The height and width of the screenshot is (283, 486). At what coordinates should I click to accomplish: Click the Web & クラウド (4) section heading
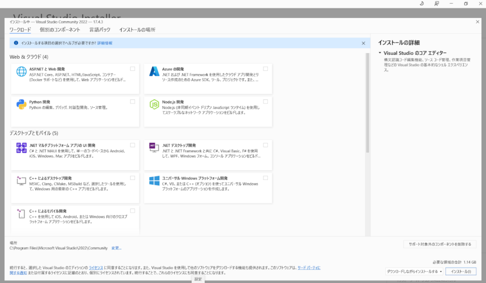click(29, 57)
